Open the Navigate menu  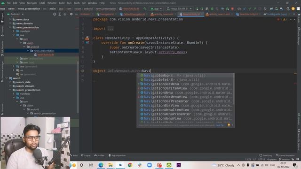coord(32,3)
